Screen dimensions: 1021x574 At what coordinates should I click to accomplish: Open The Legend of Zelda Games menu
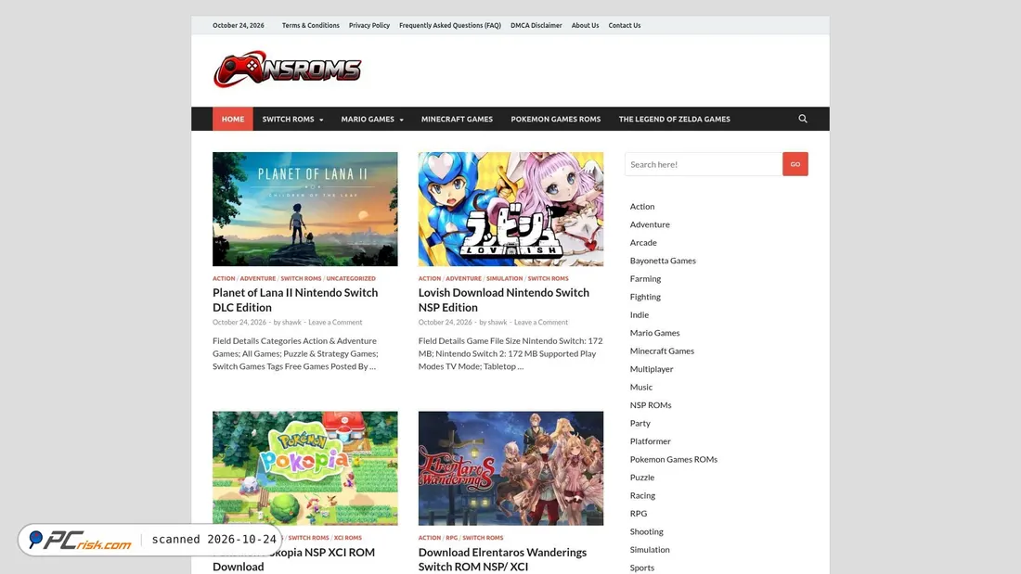click(x=674, y=119)
